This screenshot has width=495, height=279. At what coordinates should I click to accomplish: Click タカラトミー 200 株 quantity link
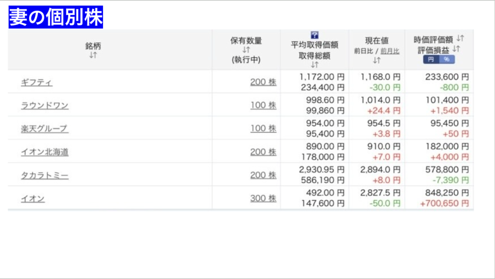click(x=263, y=175)
